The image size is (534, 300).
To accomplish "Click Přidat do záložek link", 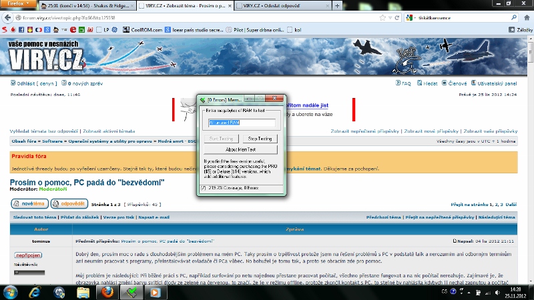I will (79, 217).
